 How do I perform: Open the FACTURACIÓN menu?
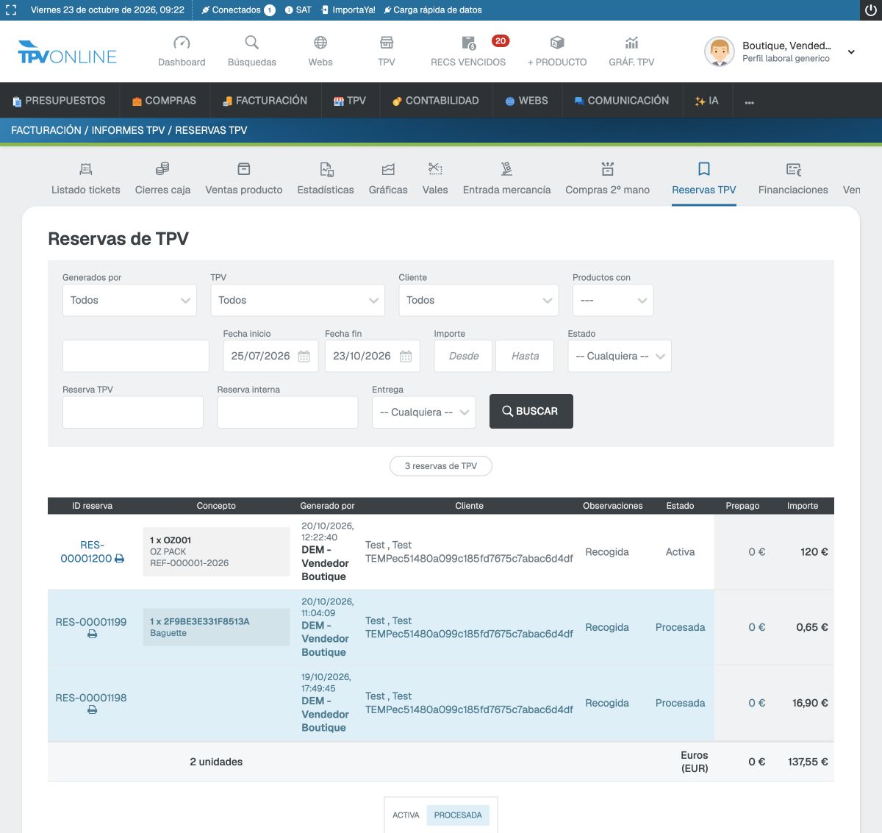tap(265, 101)
